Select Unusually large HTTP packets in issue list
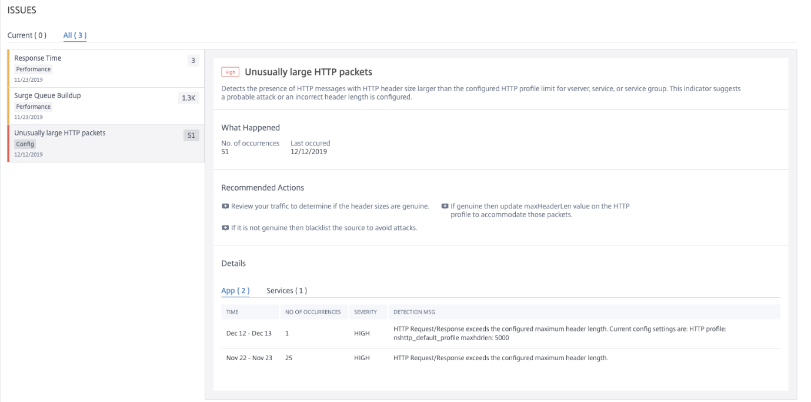The height and width of the screenshot is (402, 811). (106, 144)
